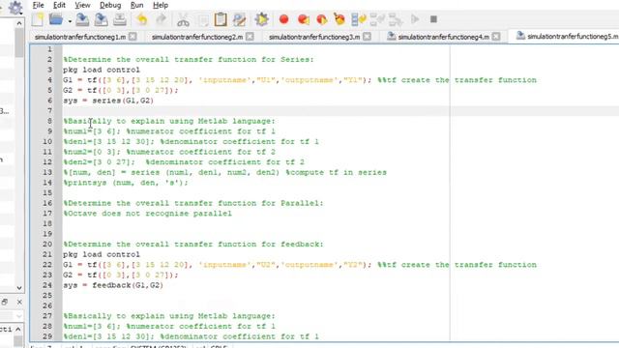Jump to previous breakpoint
The image size is (619, 348).
click(322, 19)
